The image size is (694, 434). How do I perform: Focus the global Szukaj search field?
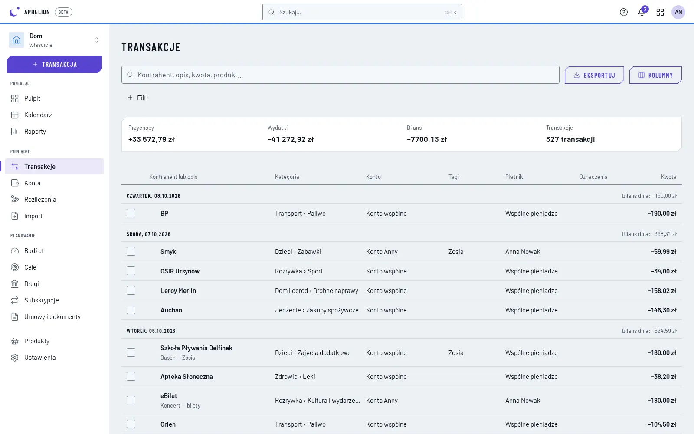pos(362,12)
